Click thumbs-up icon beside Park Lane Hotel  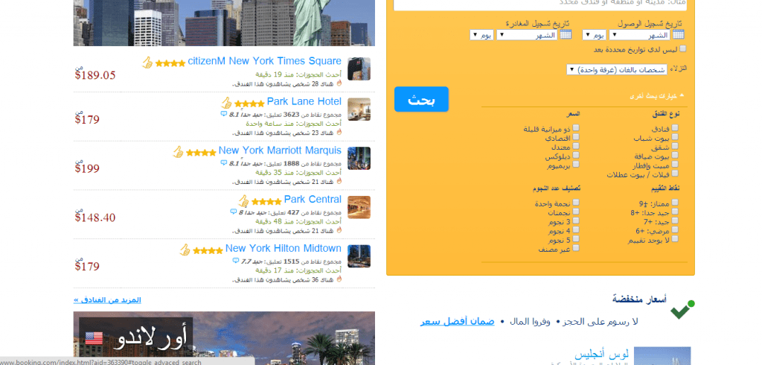[226, 103]
